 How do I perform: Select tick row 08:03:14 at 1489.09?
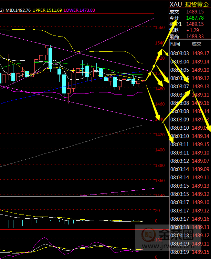pos(190,169)
